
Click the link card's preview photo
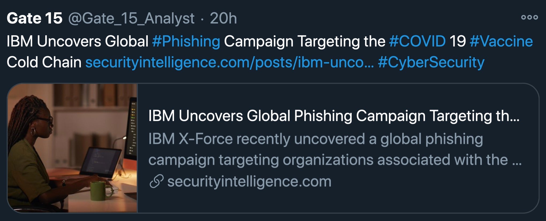72,148
